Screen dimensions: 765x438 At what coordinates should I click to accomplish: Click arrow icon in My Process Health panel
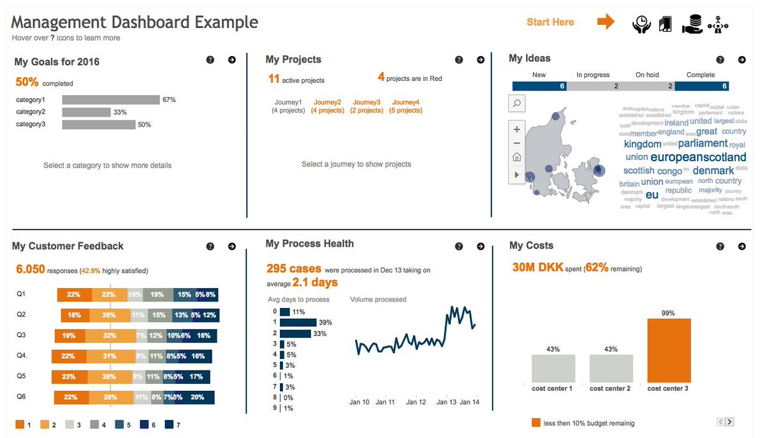[481, 246]
